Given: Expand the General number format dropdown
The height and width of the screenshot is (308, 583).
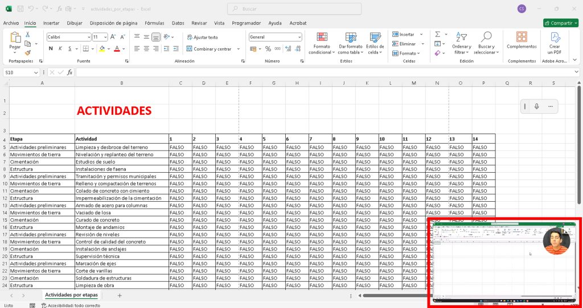Looking at the screenshot, I should [x=299, y=37].
